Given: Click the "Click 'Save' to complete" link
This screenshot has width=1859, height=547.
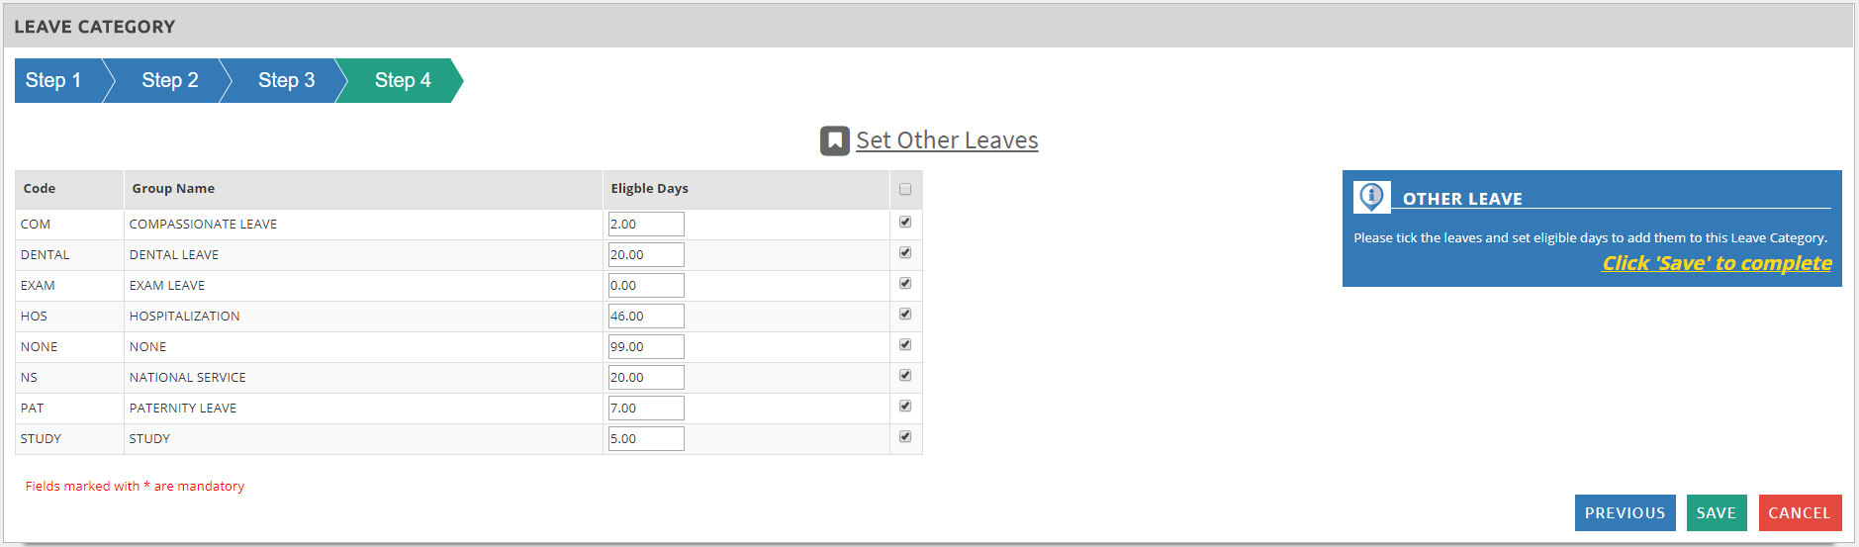Looking at the screenshot, I should tap(1717, 263).
